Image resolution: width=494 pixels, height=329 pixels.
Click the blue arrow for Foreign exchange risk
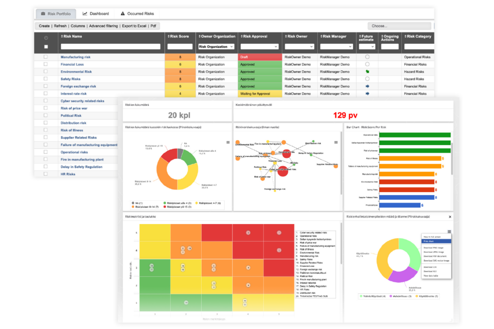(x=367, y=86)
